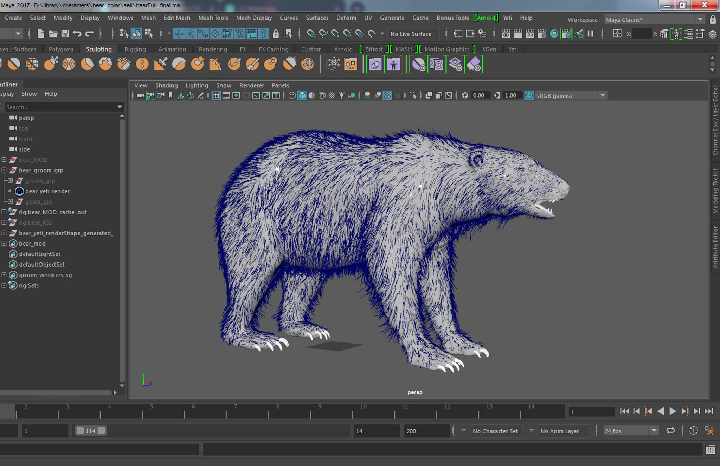Go to end of playback range
Screen dimensions: 720x466
point(709,411)
